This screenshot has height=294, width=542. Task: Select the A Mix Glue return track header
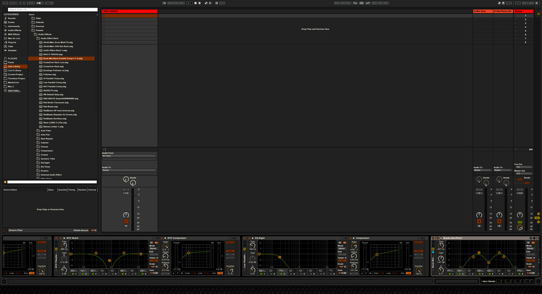(x=482, y=11)
